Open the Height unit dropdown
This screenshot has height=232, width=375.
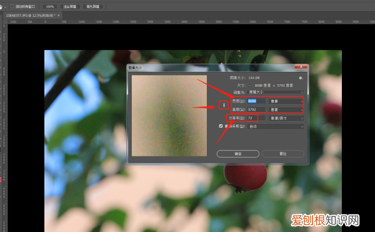click(x=286, y=110)
